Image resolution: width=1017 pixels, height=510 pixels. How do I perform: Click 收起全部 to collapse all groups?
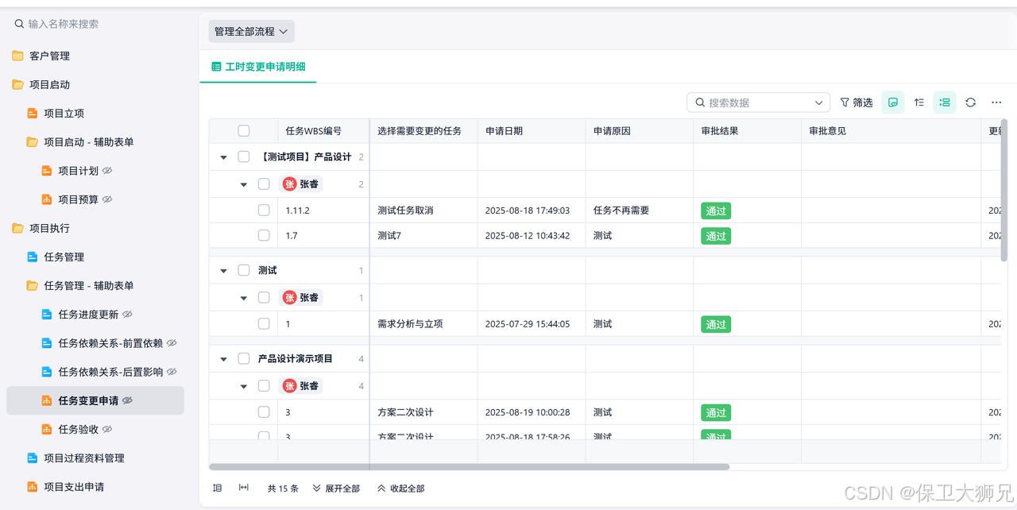[x=400, y=489]
